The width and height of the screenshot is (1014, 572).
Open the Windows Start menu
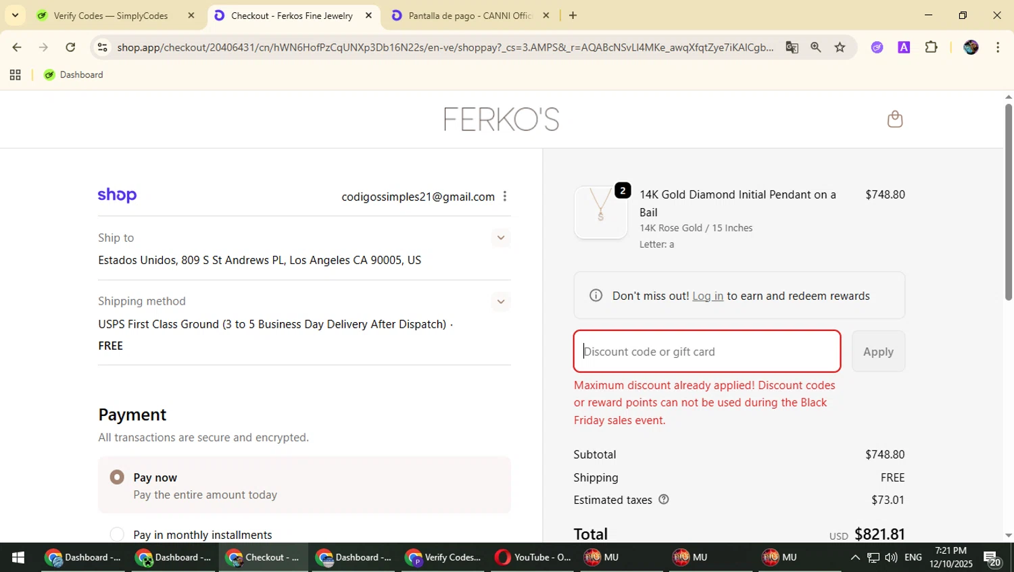(18, 557)
